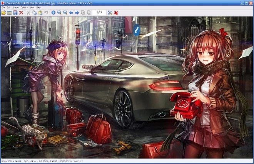Show image information with blue info icon

(53, 13)
